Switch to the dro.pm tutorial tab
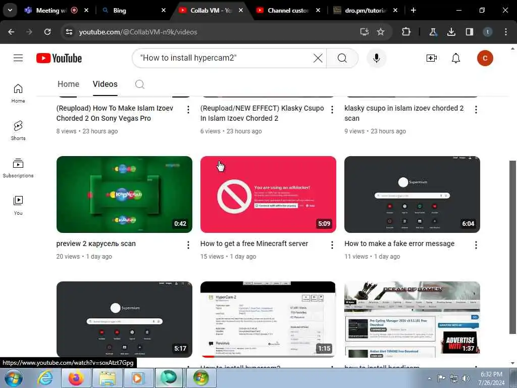Viewport: 517px width, 388px height. point(366,10)
